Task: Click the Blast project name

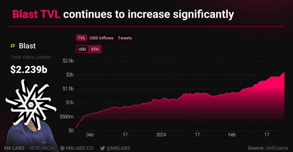Action: (x=27, y=46)
